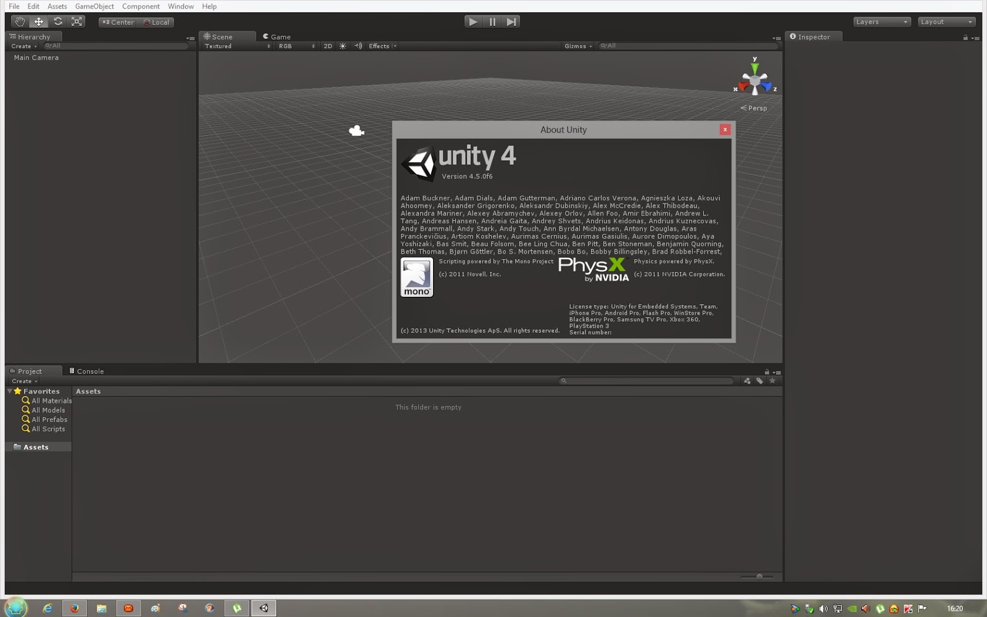Screen dimensions: 987x617
Task: Select the Rotate tool
Action: 58,22
